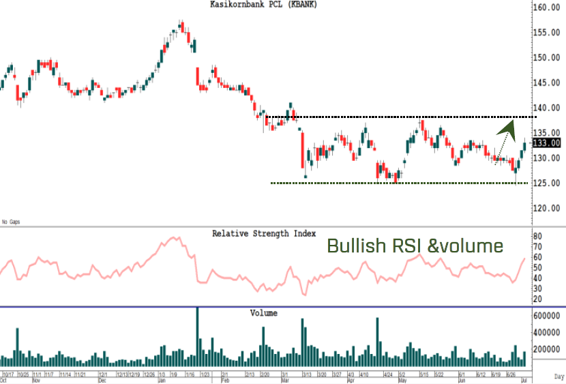Image resolution: width=566 pixels, height=384 pixels.
Task: Click the 150.00 price axis label
Action: coord(546,57)
